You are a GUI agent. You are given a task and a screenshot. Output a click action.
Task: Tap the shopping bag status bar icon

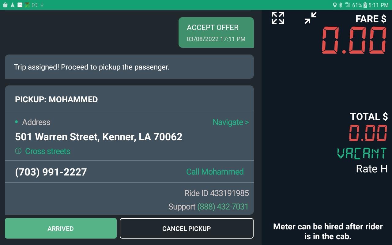point(5,5)
